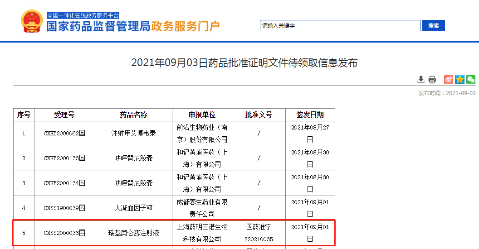Click the 序号 column header

[24, 115]
